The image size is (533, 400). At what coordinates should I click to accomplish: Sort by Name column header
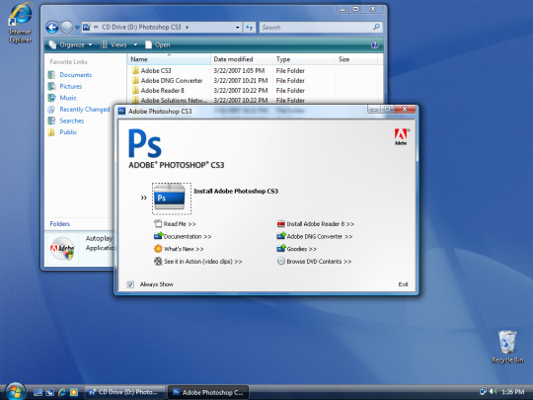pyautogui.click(x=169, y=59)
